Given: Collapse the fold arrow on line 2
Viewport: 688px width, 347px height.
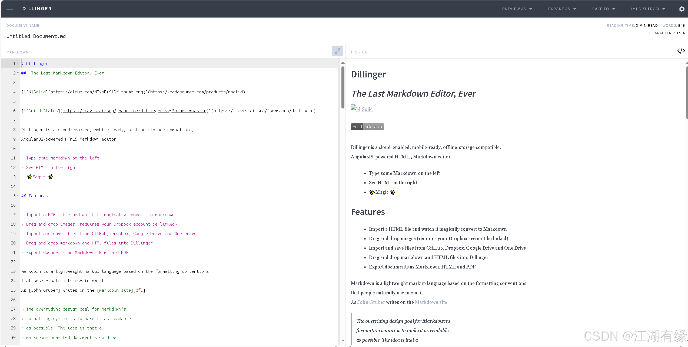Looking at the screenshot, I should (x=18, y=73).
